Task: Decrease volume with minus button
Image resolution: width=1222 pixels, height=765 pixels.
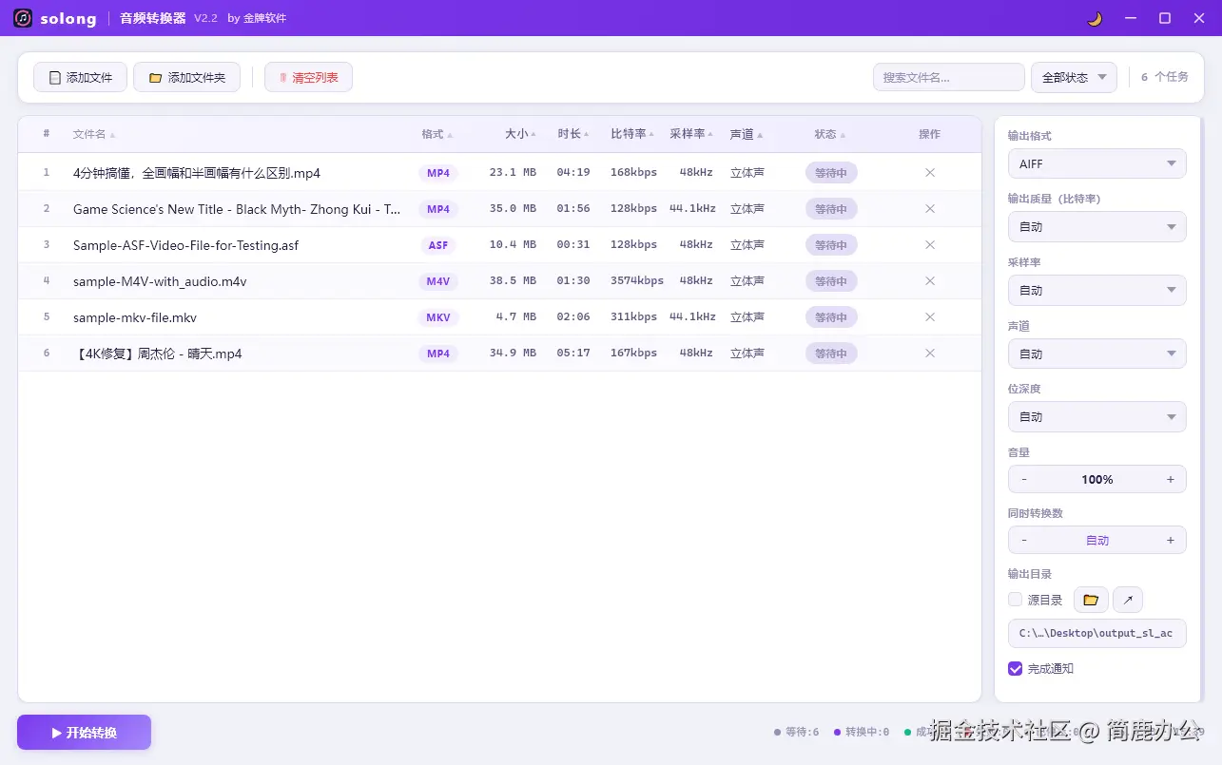Action: click(1024, 479)
